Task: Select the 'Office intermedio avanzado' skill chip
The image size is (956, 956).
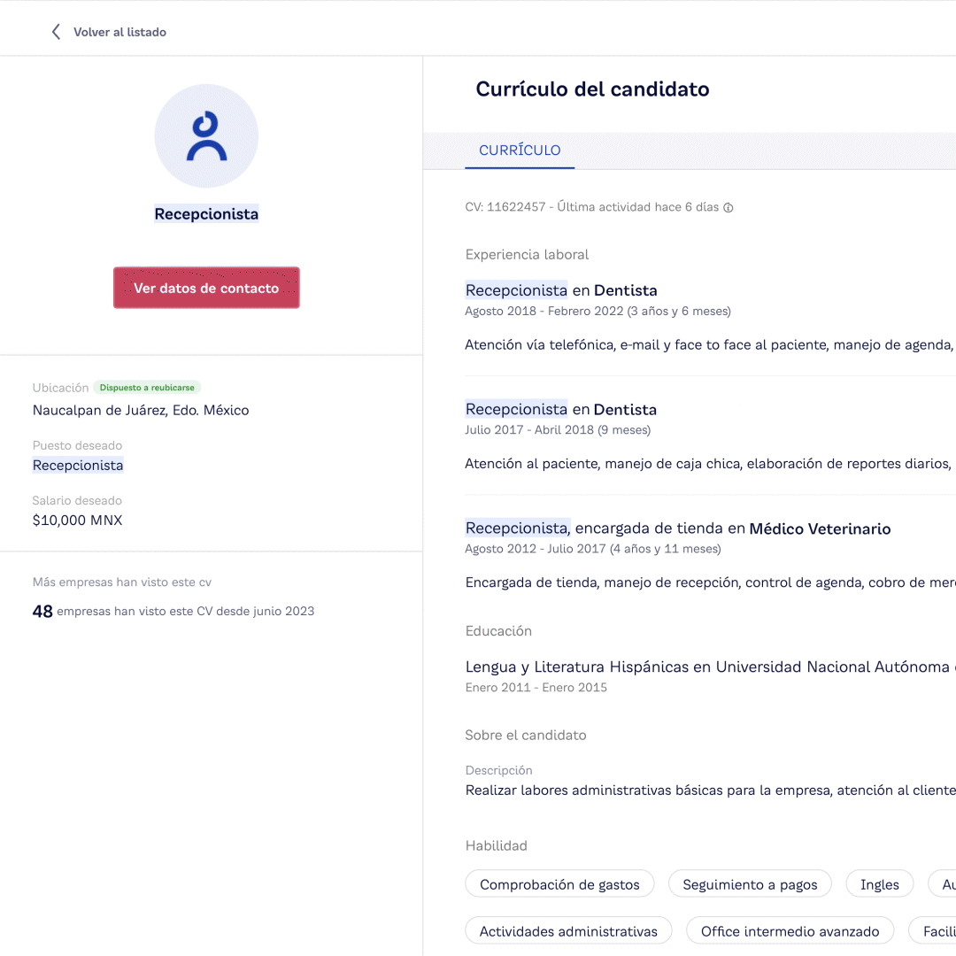Action: [790, 930]
